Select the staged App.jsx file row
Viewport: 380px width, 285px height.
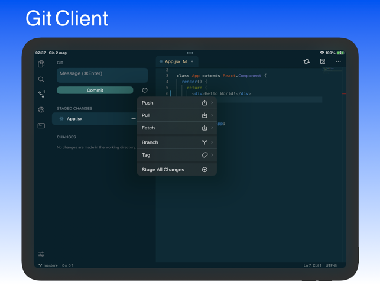pos(95,119)
